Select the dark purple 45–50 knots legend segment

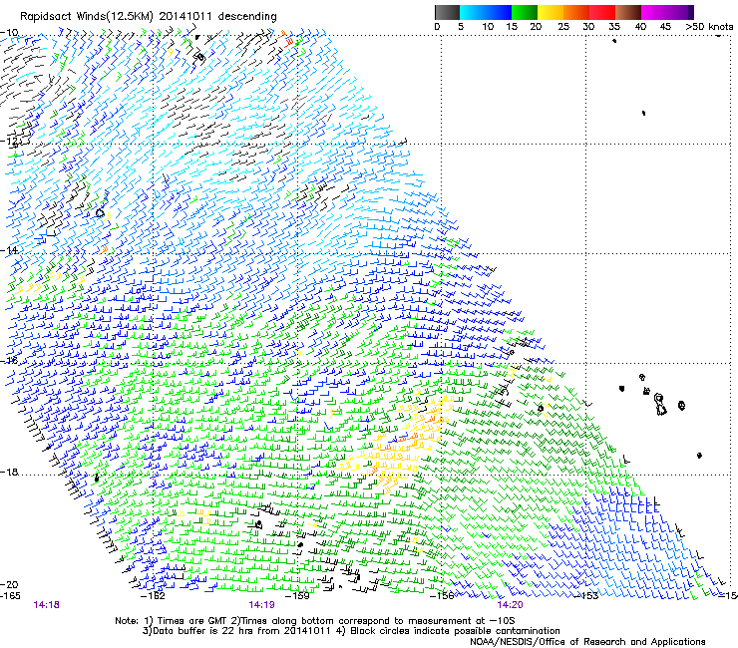click(x=680, y=12)
